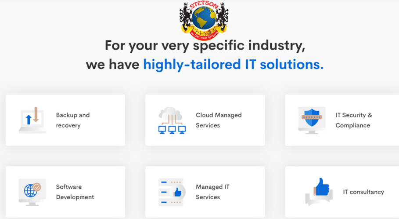Click the Stetson globe crest logo
The height and width of the screenshot is (219, 399).
[x=204, y=19]
